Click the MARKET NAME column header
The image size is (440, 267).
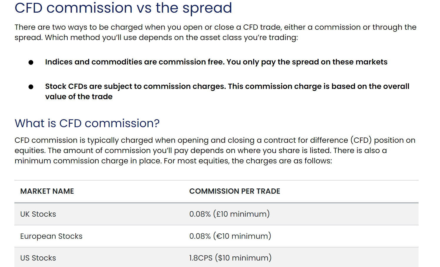click(47, 191)
